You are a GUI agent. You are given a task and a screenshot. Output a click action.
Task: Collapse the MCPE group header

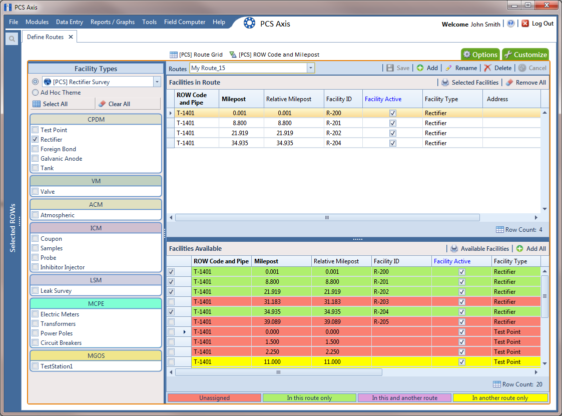[x=96, y=303]
